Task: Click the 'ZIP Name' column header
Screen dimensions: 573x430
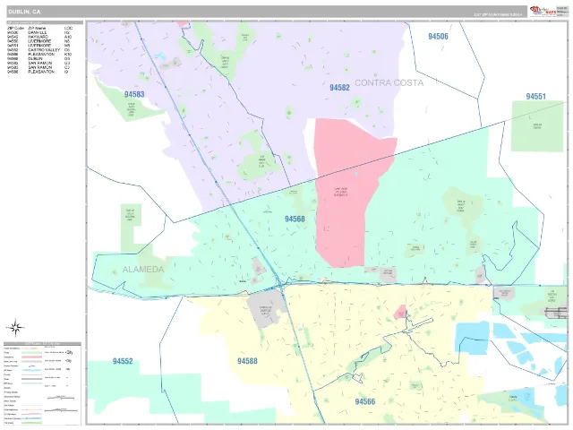Action: click(x=37, y=28)
